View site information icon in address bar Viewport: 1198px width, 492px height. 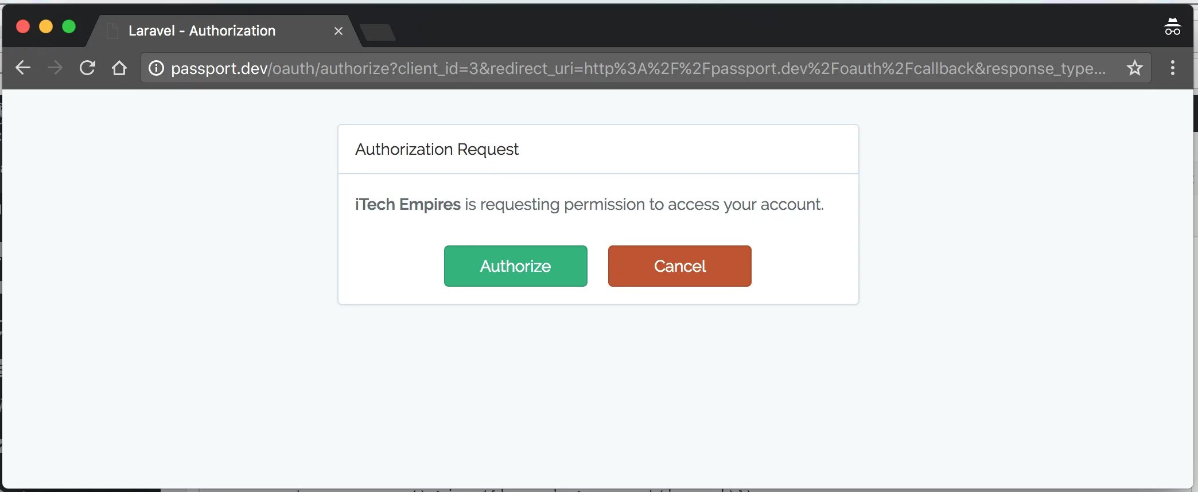click(x=156, y=68)
